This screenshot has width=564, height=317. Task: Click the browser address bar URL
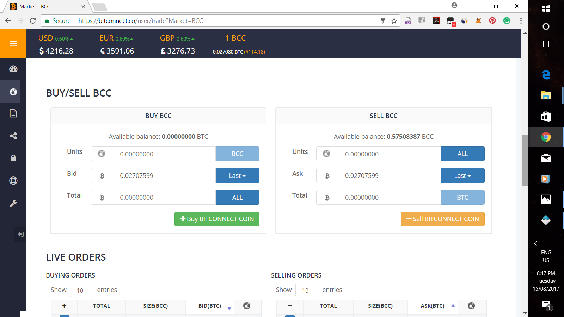coord(141,21)
